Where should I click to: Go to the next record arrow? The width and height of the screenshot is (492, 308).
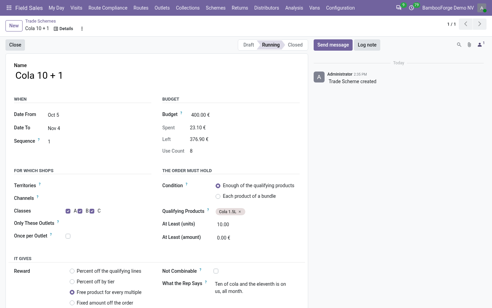click(x=480, y=24)
